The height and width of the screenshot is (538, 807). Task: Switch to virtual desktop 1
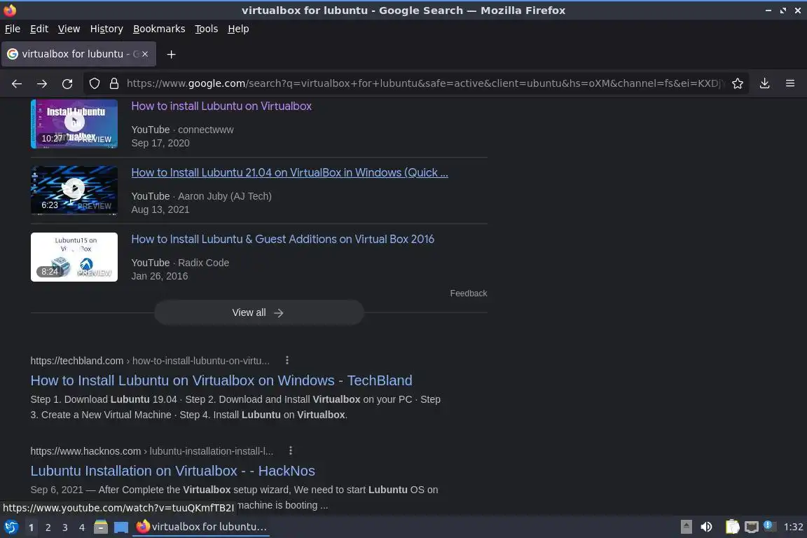coord(31,527)
